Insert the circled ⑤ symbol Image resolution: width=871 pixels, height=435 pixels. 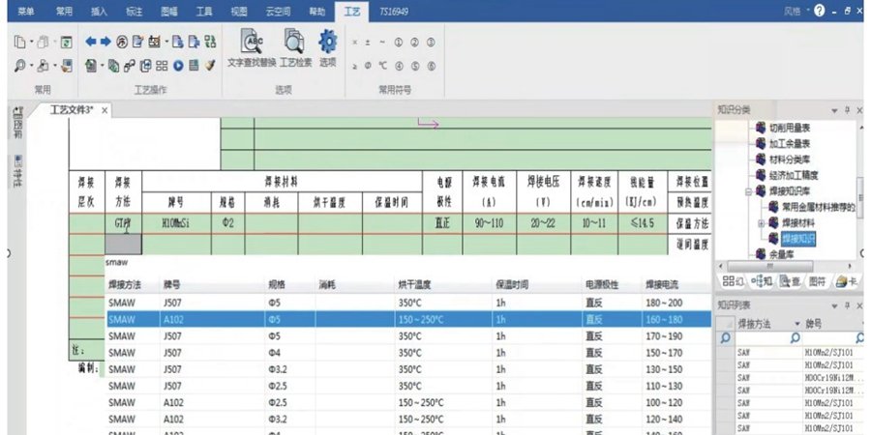[415, 66]
